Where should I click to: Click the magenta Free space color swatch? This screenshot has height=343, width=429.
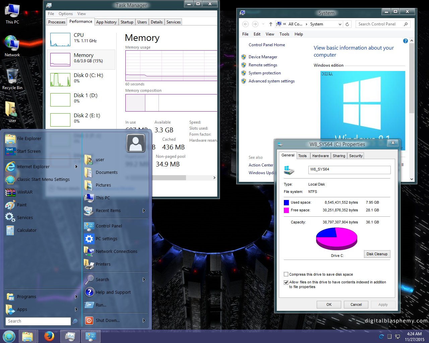pyautogui.click(x=286, y=210)
